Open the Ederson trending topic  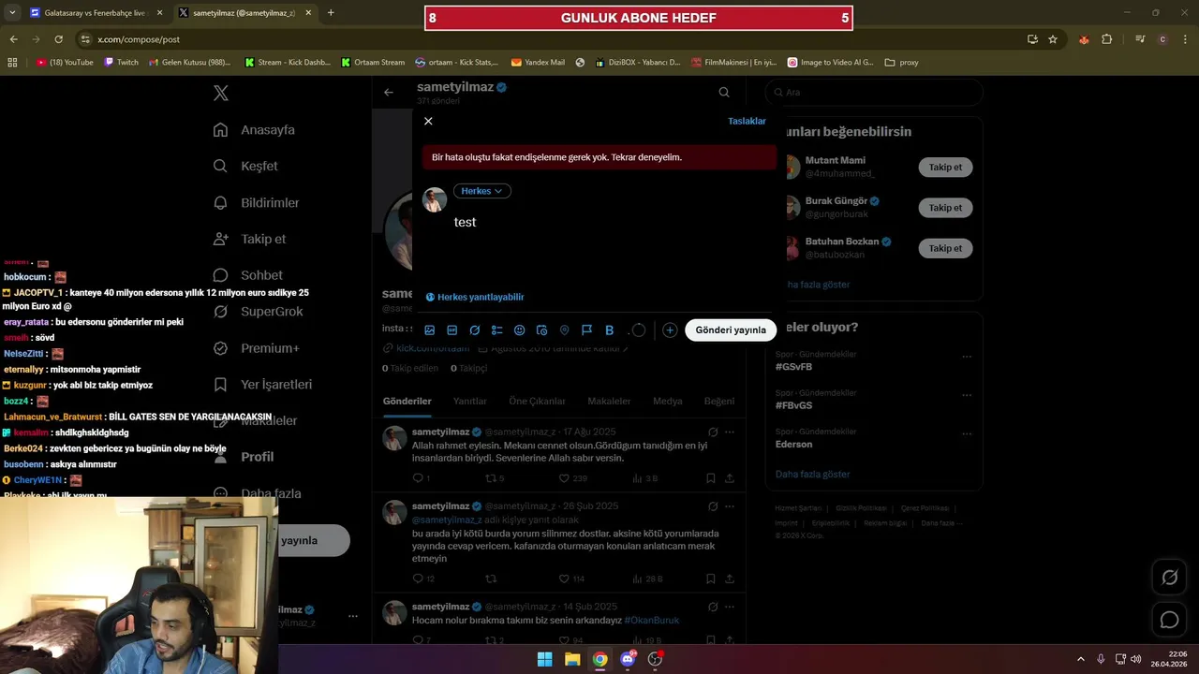(794, 444)
